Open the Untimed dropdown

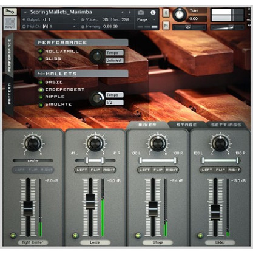114,60
